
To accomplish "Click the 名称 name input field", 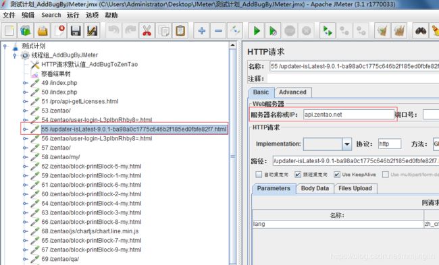I will (354, 67).
